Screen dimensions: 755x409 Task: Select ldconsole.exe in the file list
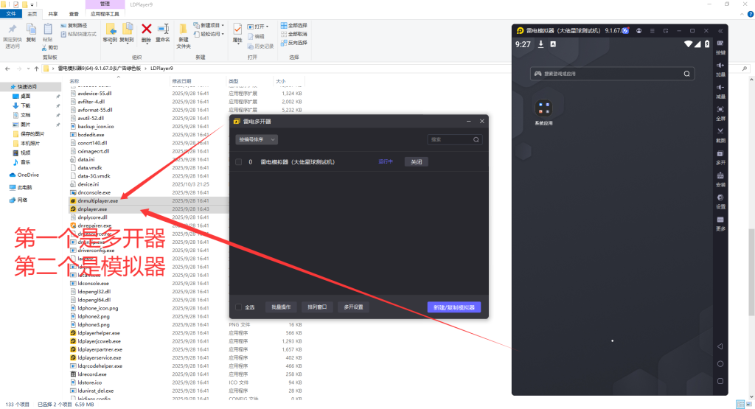pos(94,284)
